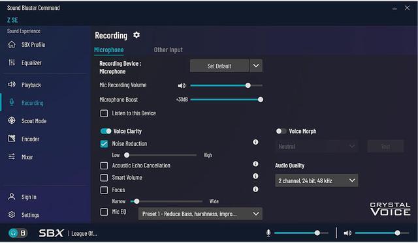
Task: Click the Playback speaker icon
Action: (12, 85)
